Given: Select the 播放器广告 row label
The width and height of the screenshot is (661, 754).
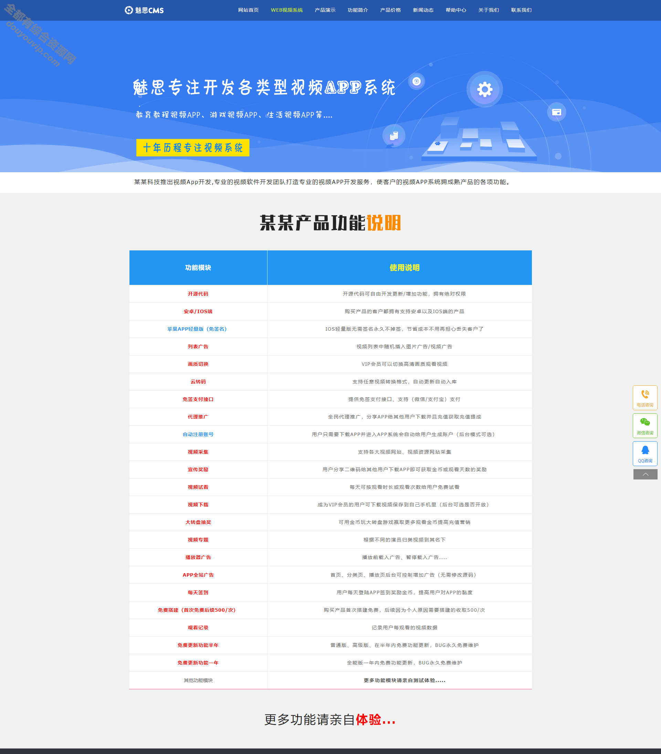Looking at the screenshot, I should [x=198, y=557].
